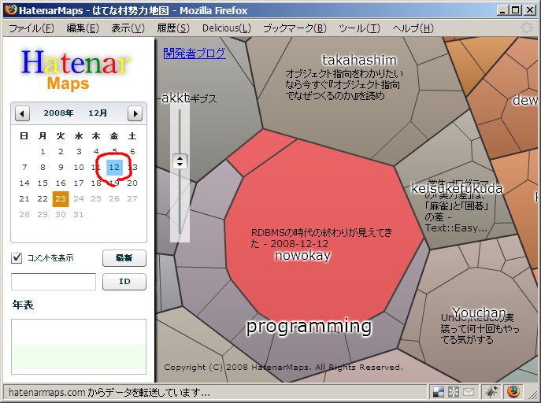Open the 履歴(S) menu
The image size is (541, 403).
tap(173, 28)
